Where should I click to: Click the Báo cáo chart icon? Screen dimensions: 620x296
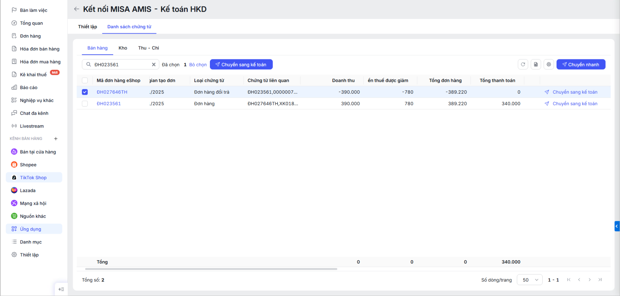click(14, 87)
